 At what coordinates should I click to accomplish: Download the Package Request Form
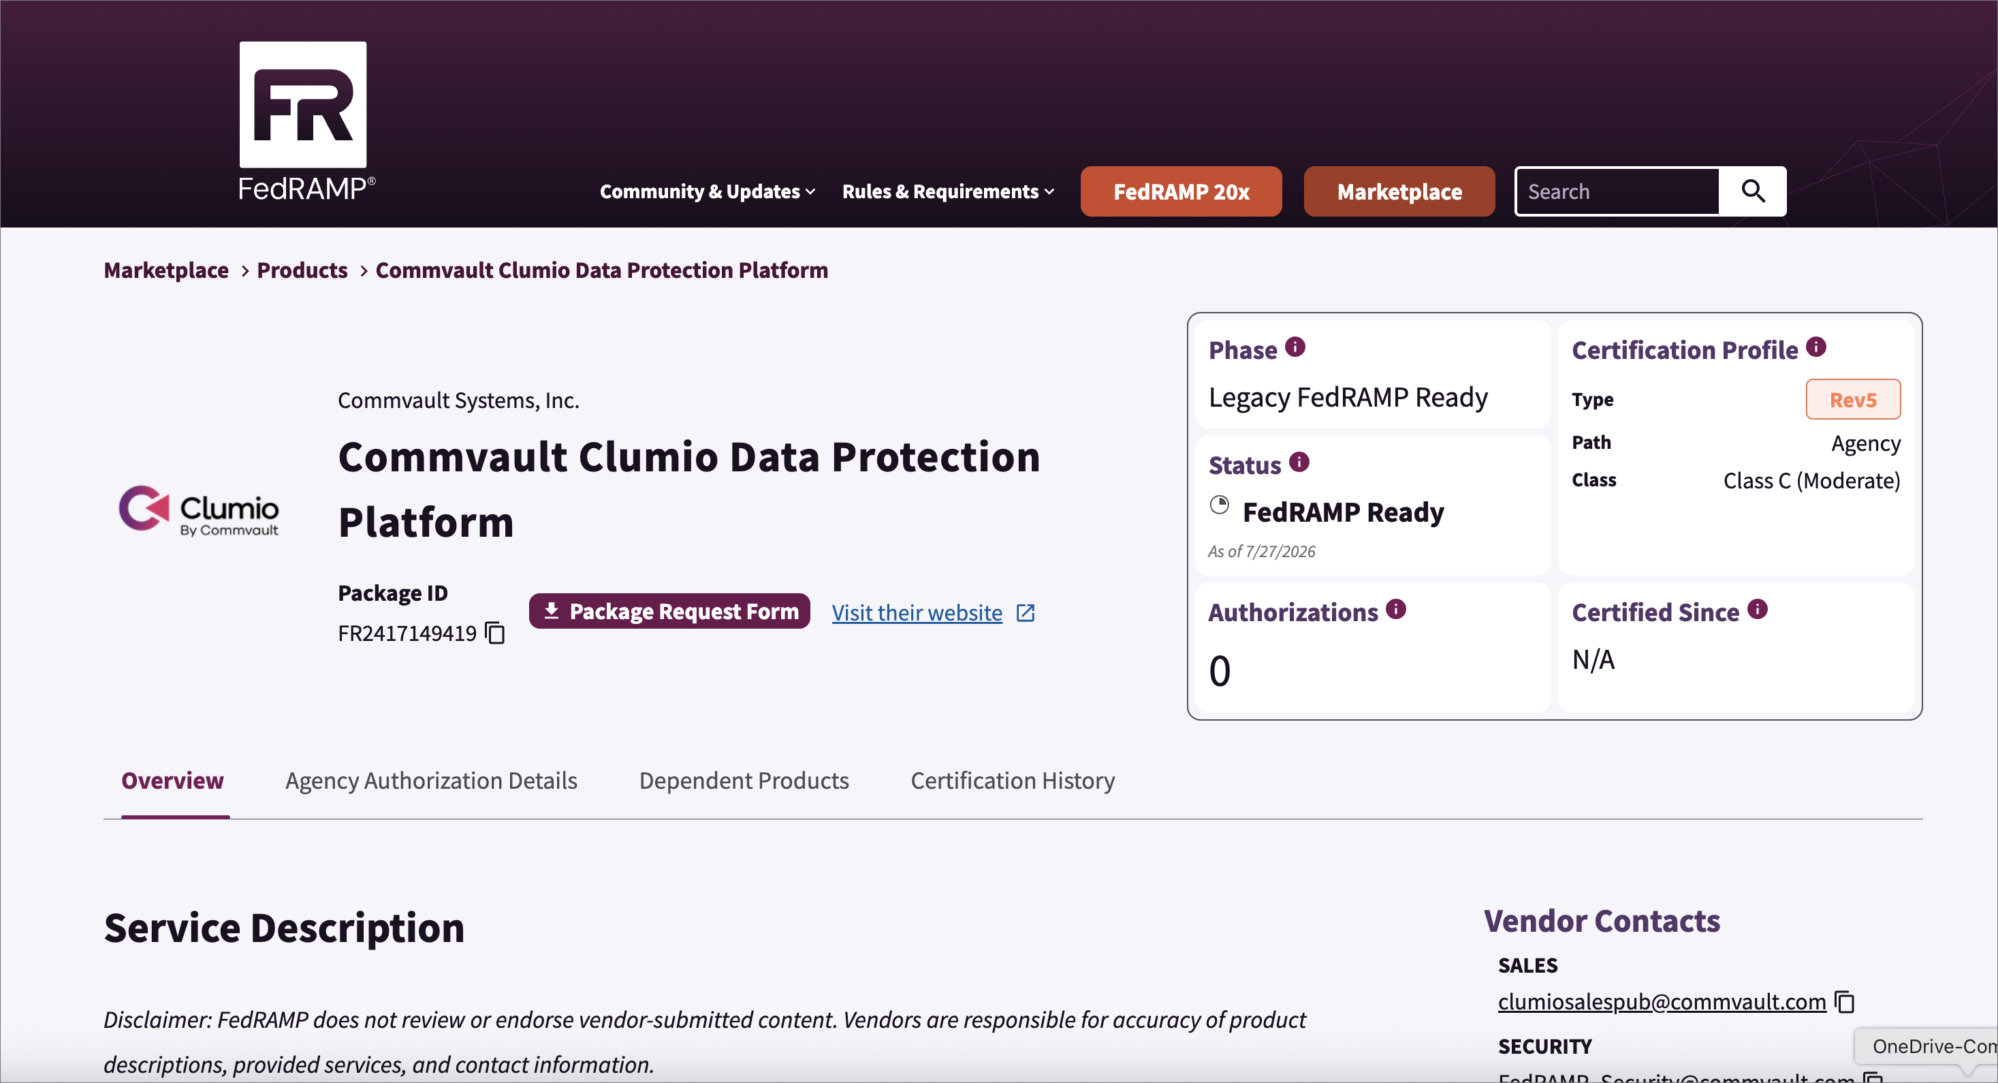pos(669,612)
